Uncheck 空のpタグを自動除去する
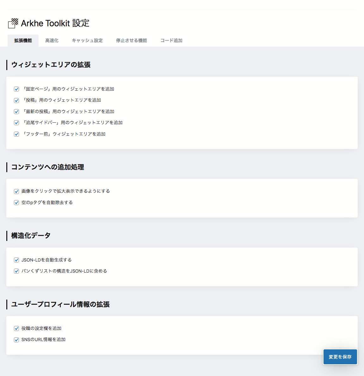 pyautogui.click(x=16, y=202)
